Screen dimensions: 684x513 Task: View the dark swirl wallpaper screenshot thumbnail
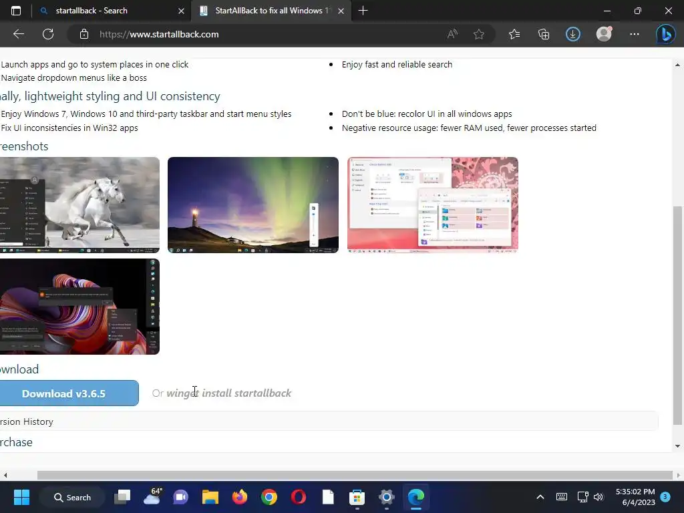[x=80, y=307]
